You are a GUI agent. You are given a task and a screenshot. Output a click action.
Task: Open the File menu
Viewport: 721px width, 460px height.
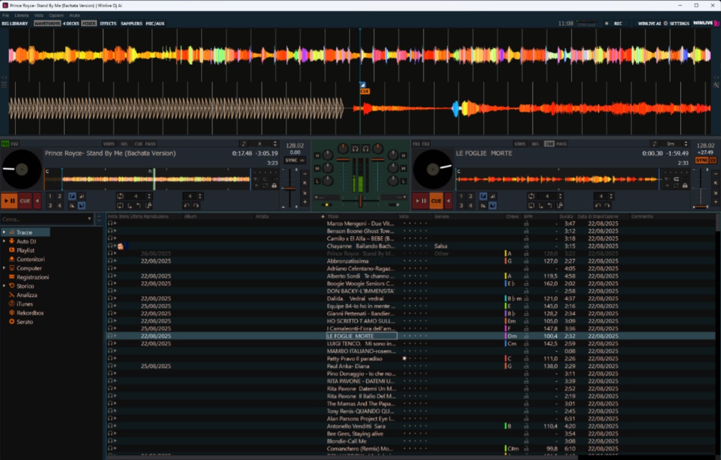coord(6,15)
